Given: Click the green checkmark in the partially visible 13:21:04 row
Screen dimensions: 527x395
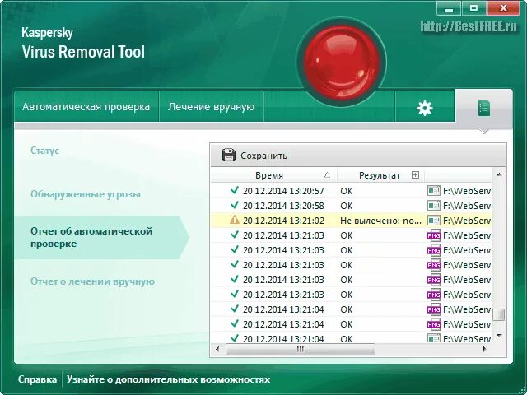Looking at the screenshot, I should click(235, 338).
